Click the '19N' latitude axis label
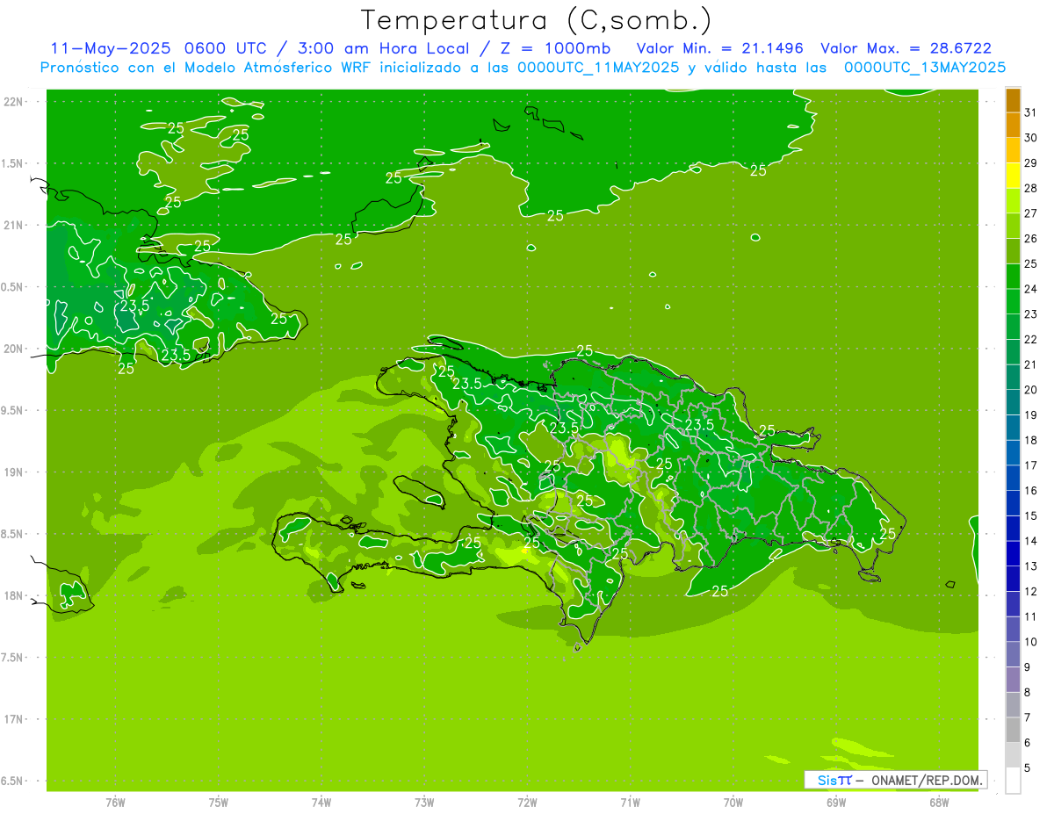 coord(13,472)
